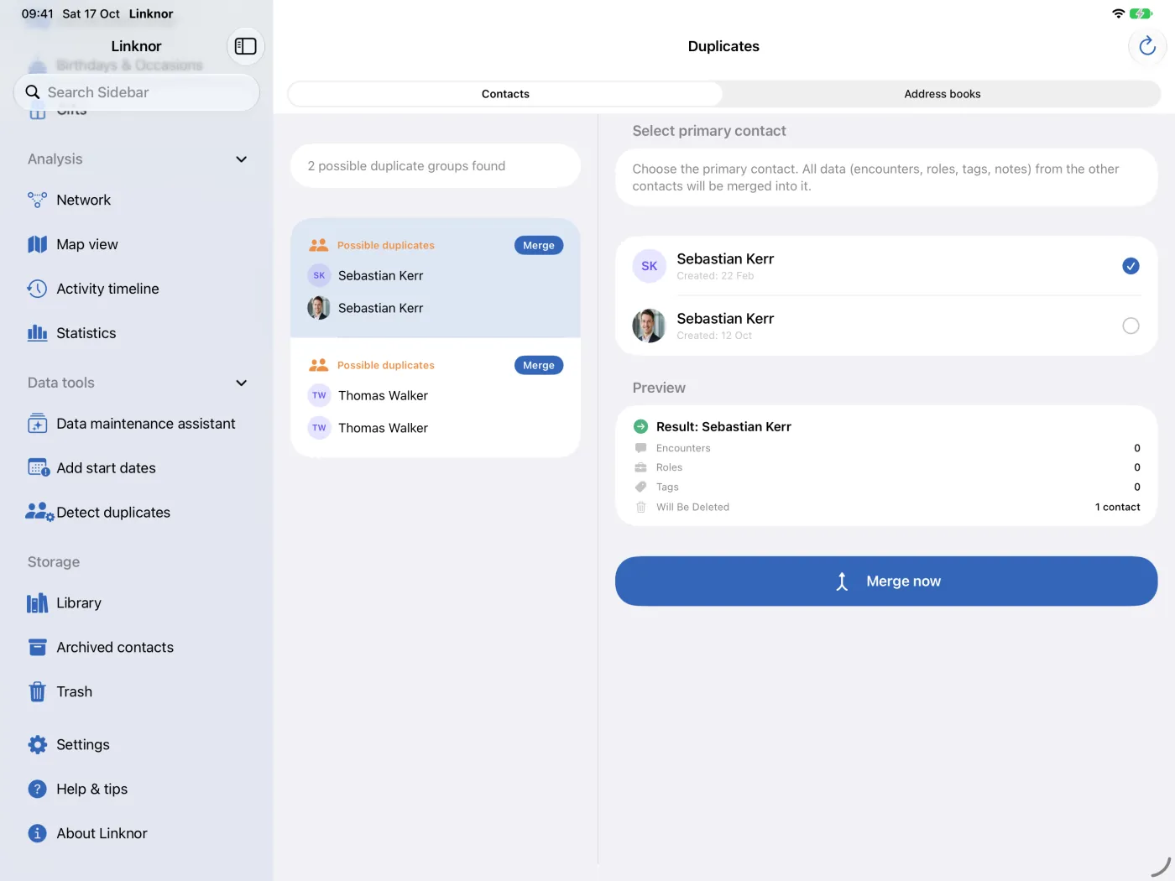Open the Activity timeline label
The height and width of the screenshot is (881, 1175).
[107, 289]
